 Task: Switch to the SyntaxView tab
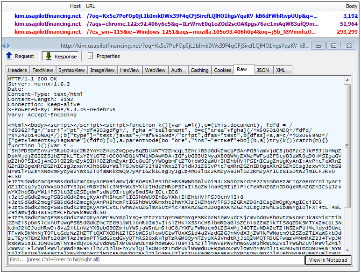71,70
